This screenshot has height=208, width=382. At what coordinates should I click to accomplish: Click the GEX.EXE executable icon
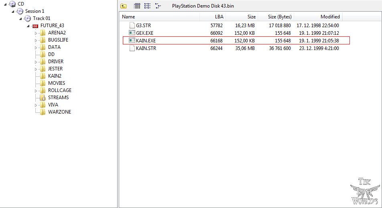coord(132,33)
